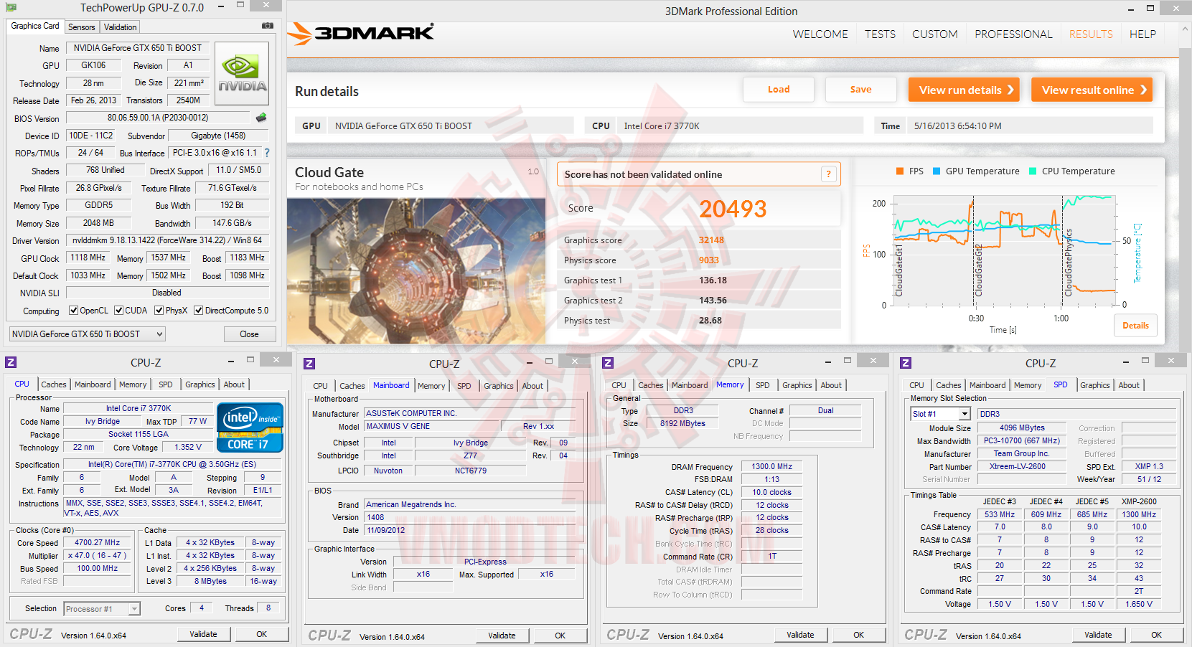This screenshot has height=647, width=1192.
Task: Click the Driver Version field in GPU-Z
Action: pos(167,240)
